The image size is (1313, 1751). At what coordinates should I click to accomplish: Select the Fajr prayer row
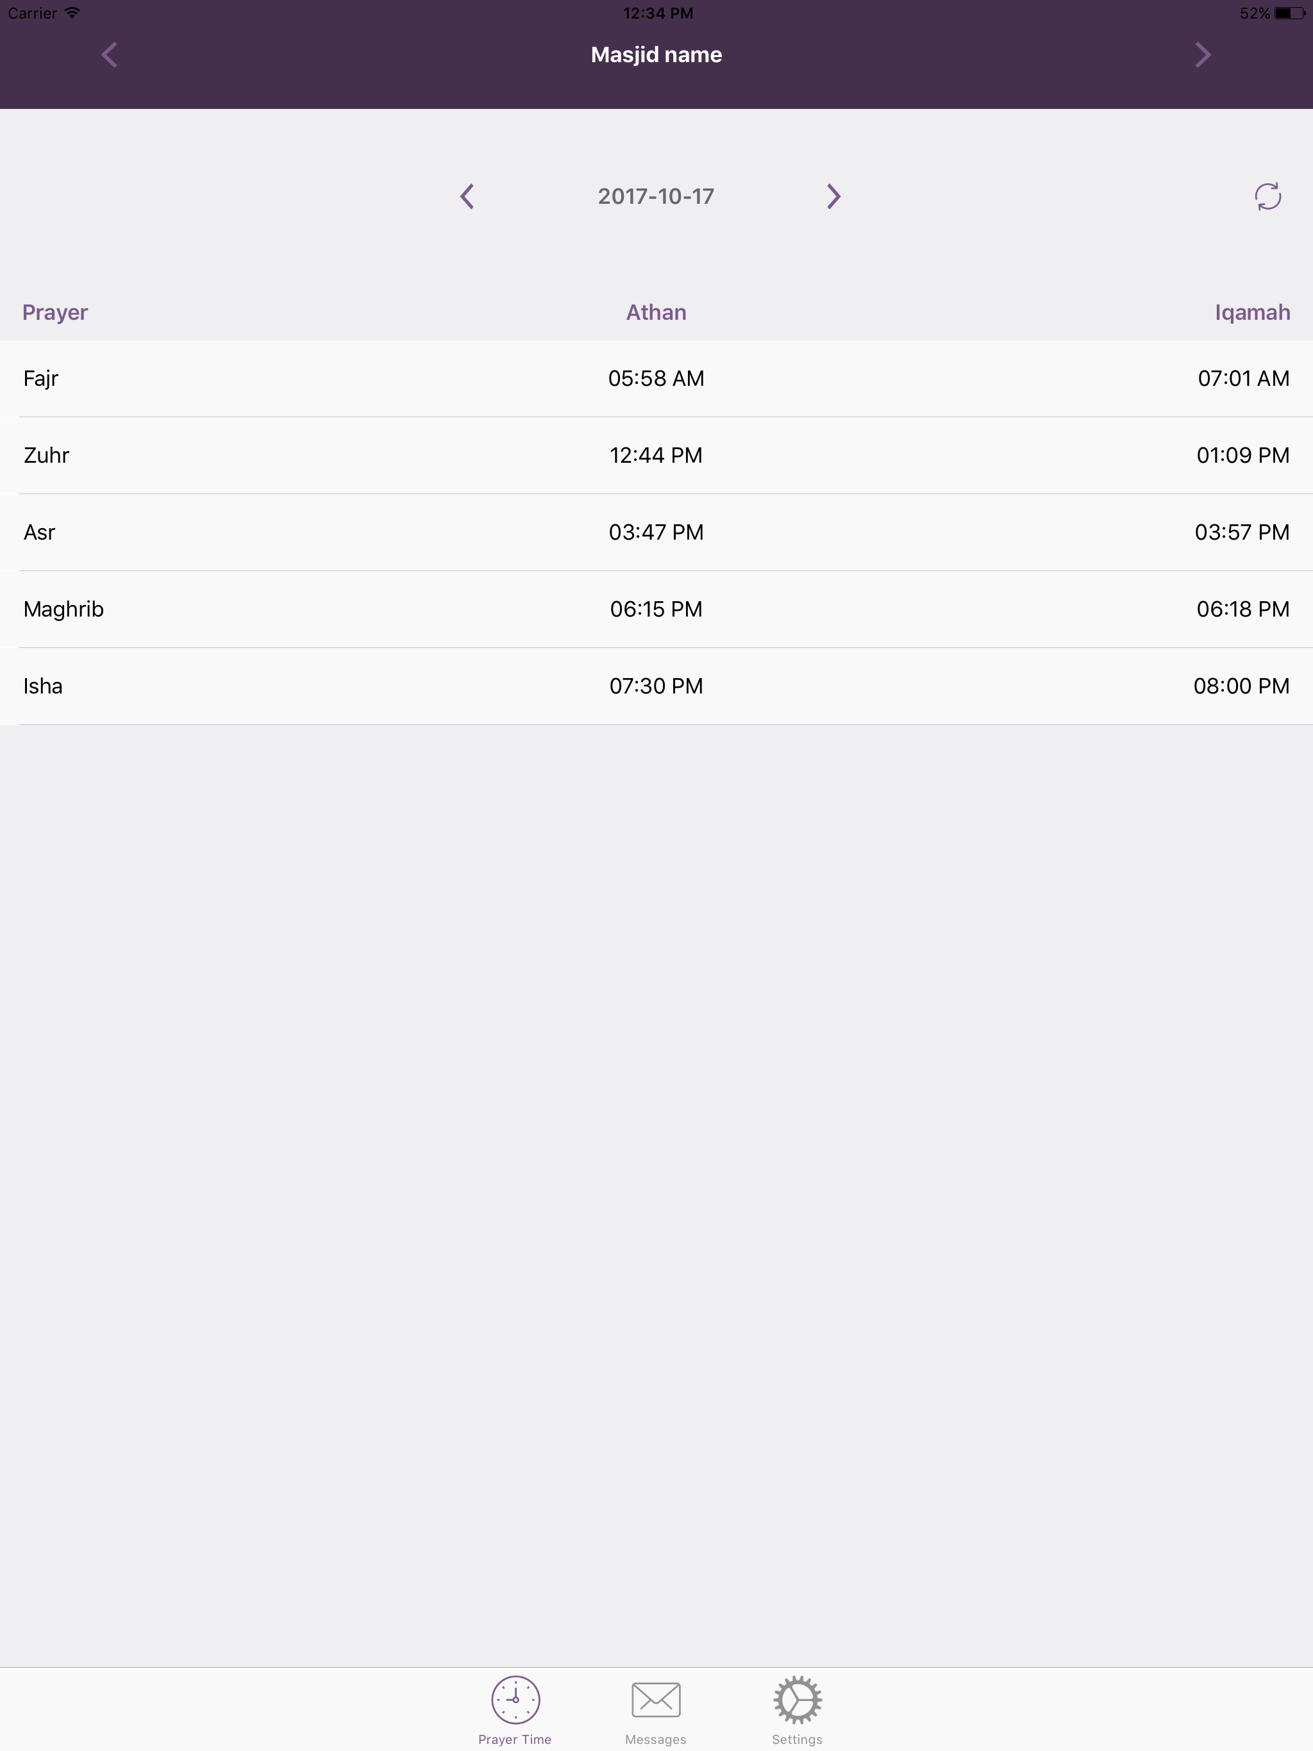pos(656,378)
